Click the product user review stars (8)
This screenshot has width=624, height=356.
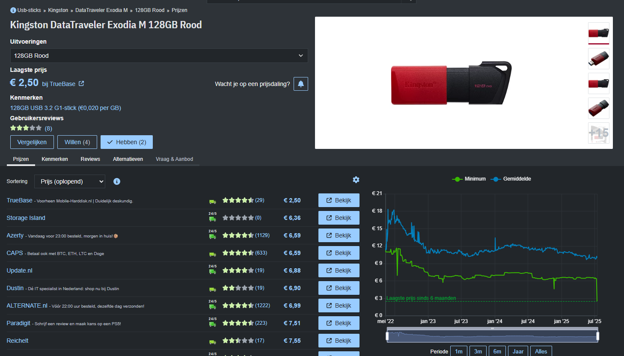tap(31, 128)
